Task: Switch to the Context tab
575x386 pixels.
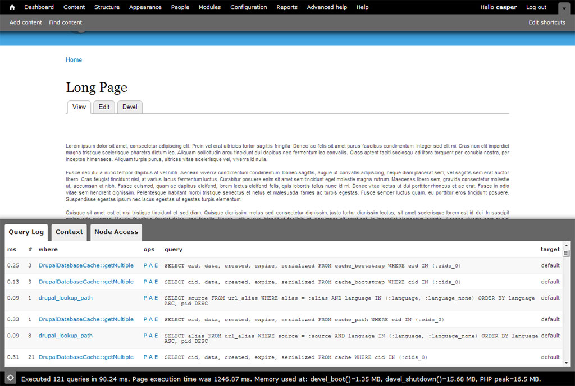Action: click(x=69, y=232)
